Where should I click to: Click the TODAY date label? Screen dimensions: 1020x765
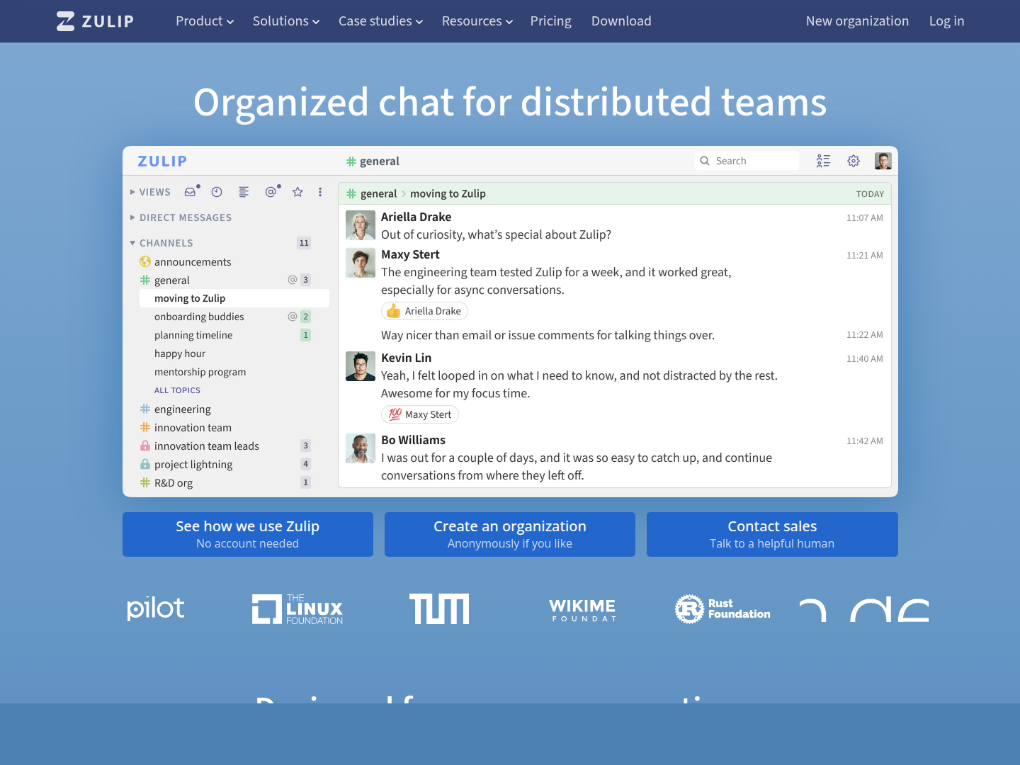[x=870, y=193]
